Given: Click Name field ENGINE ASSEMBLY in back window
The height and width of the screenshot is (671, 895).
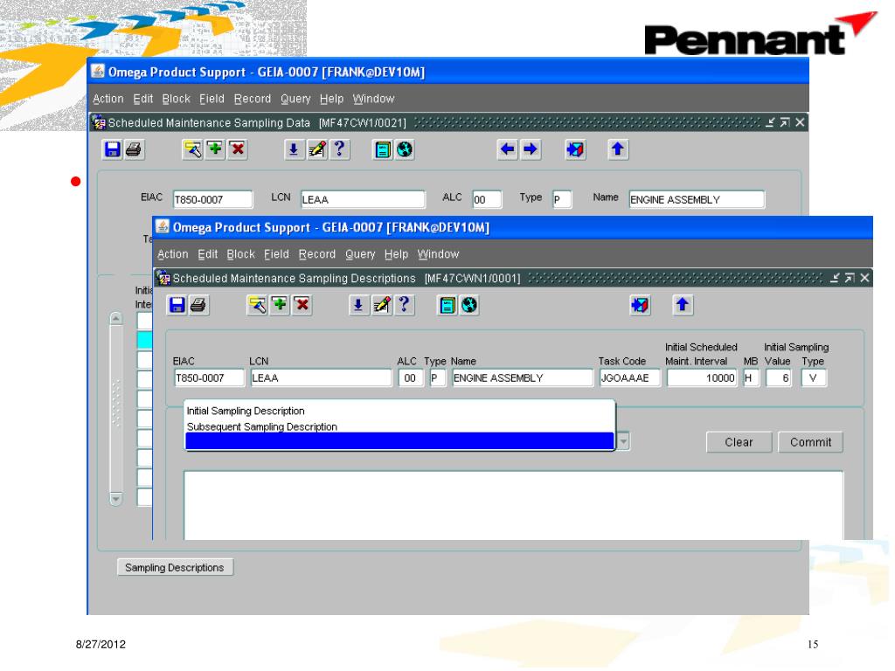Looking at the screenshot, I should pyautogui.click(x=697, y=200).
